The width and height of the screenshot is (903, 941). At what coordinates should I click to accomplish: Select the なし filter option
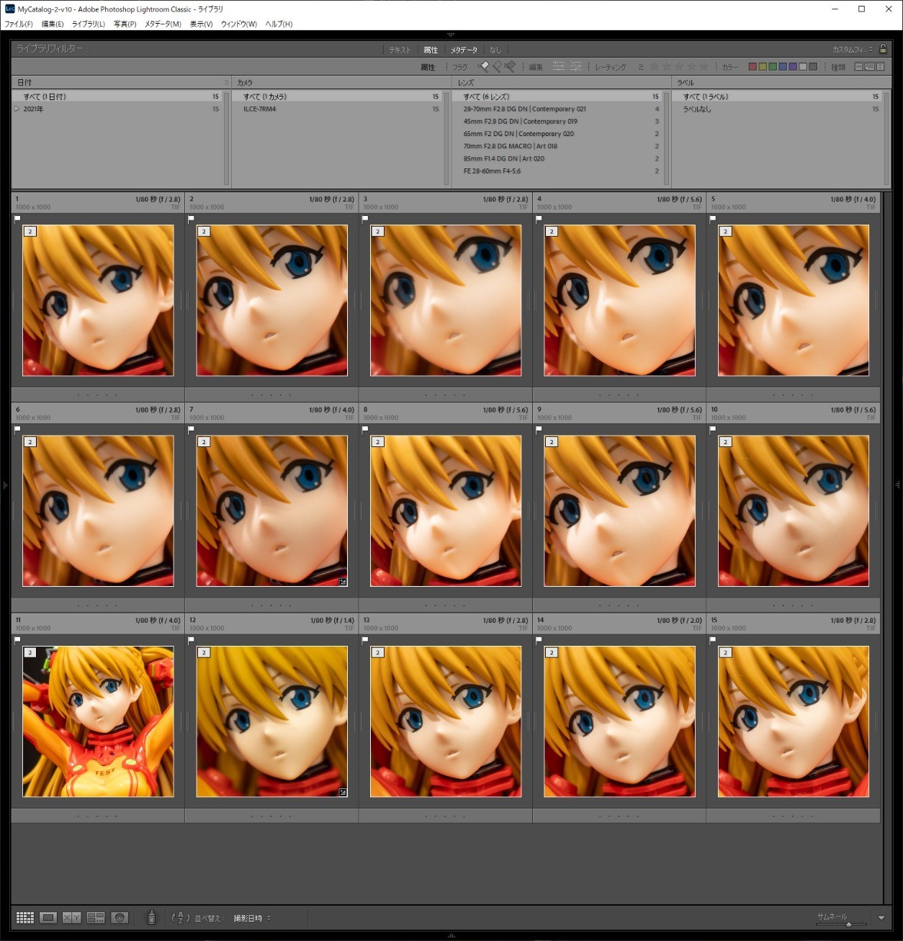[495, 50]
